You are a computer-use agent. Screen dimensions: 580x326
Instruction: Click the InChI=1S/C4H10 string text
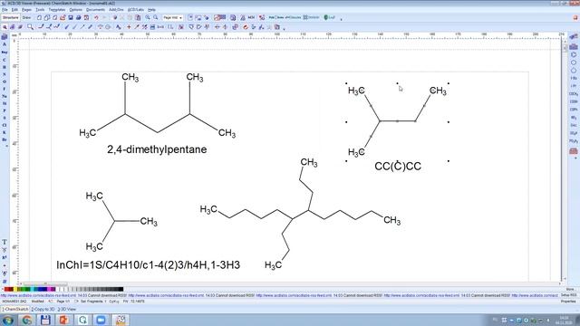148,264
